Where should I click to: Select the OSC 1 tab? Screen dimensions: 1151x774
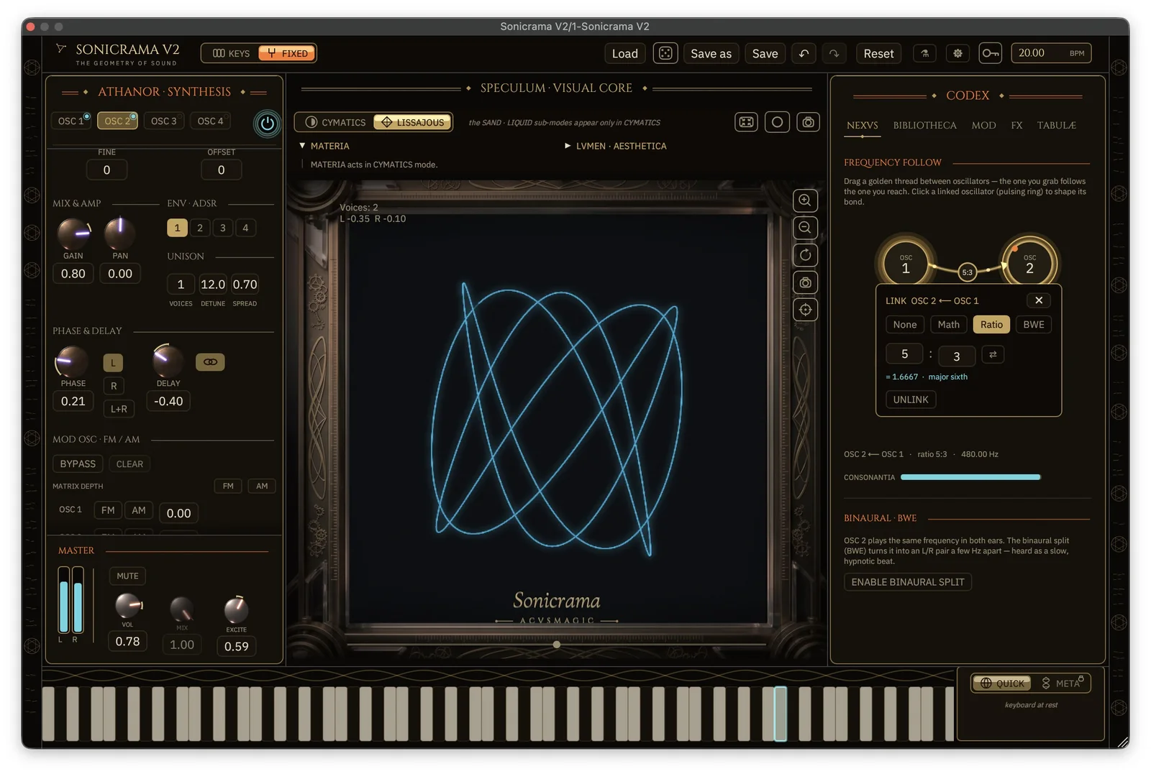click(x=71, y=121)
